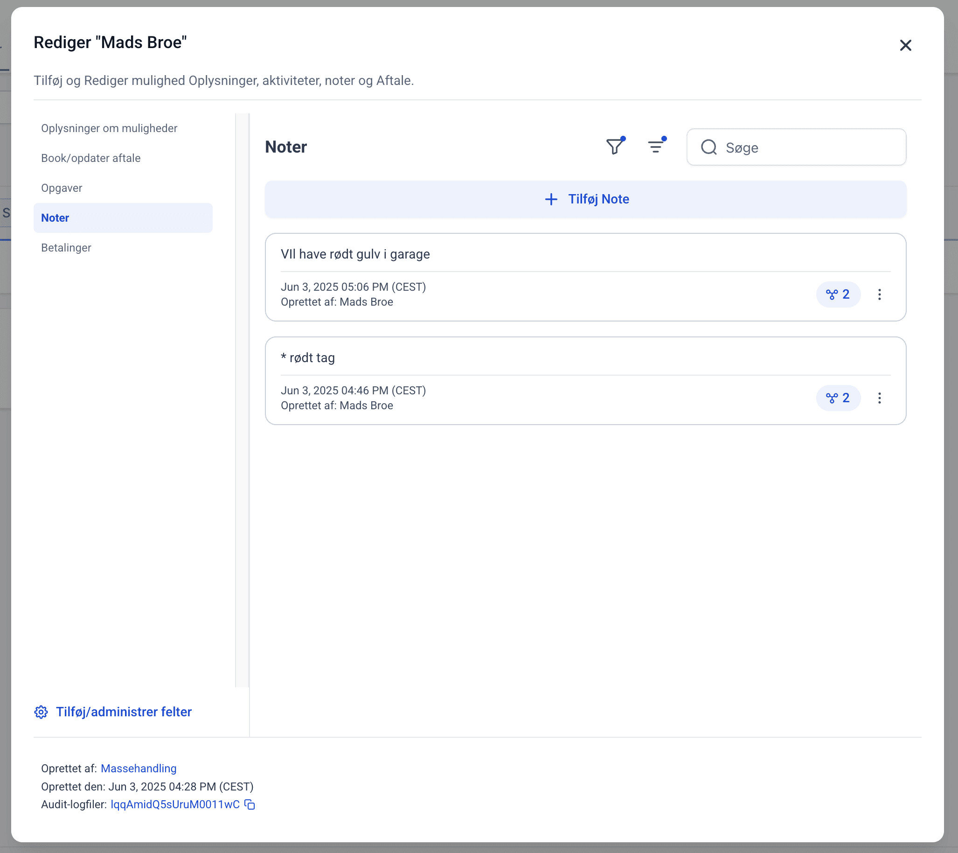Open the notes filter funnel icon

(615, 147)
